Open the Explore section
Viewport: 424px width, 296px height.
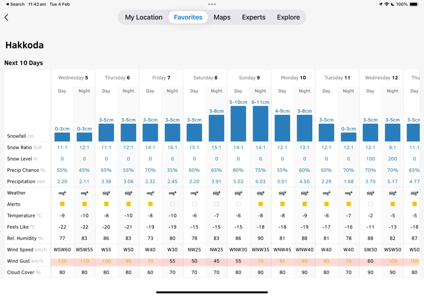[288, 17]
